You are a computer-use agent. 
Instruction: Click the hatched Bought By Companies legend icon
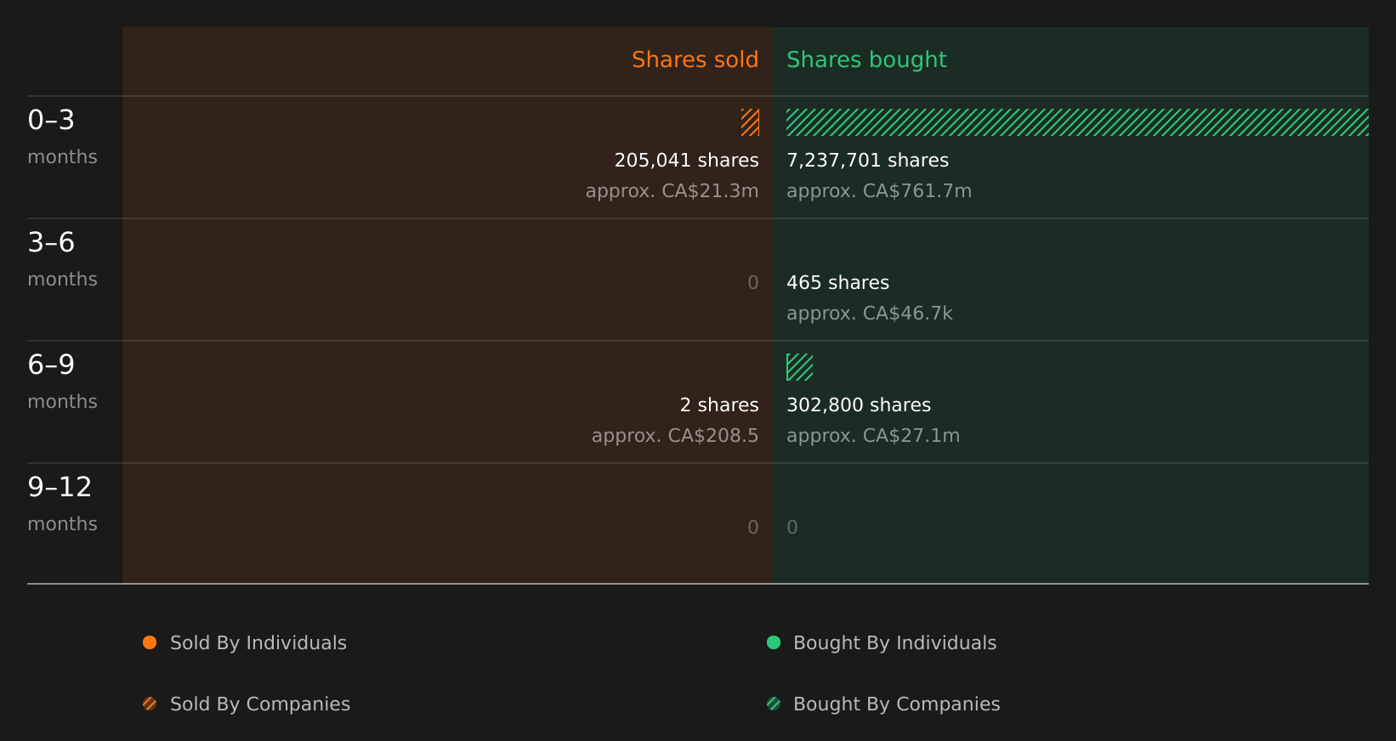pos(774,704)
